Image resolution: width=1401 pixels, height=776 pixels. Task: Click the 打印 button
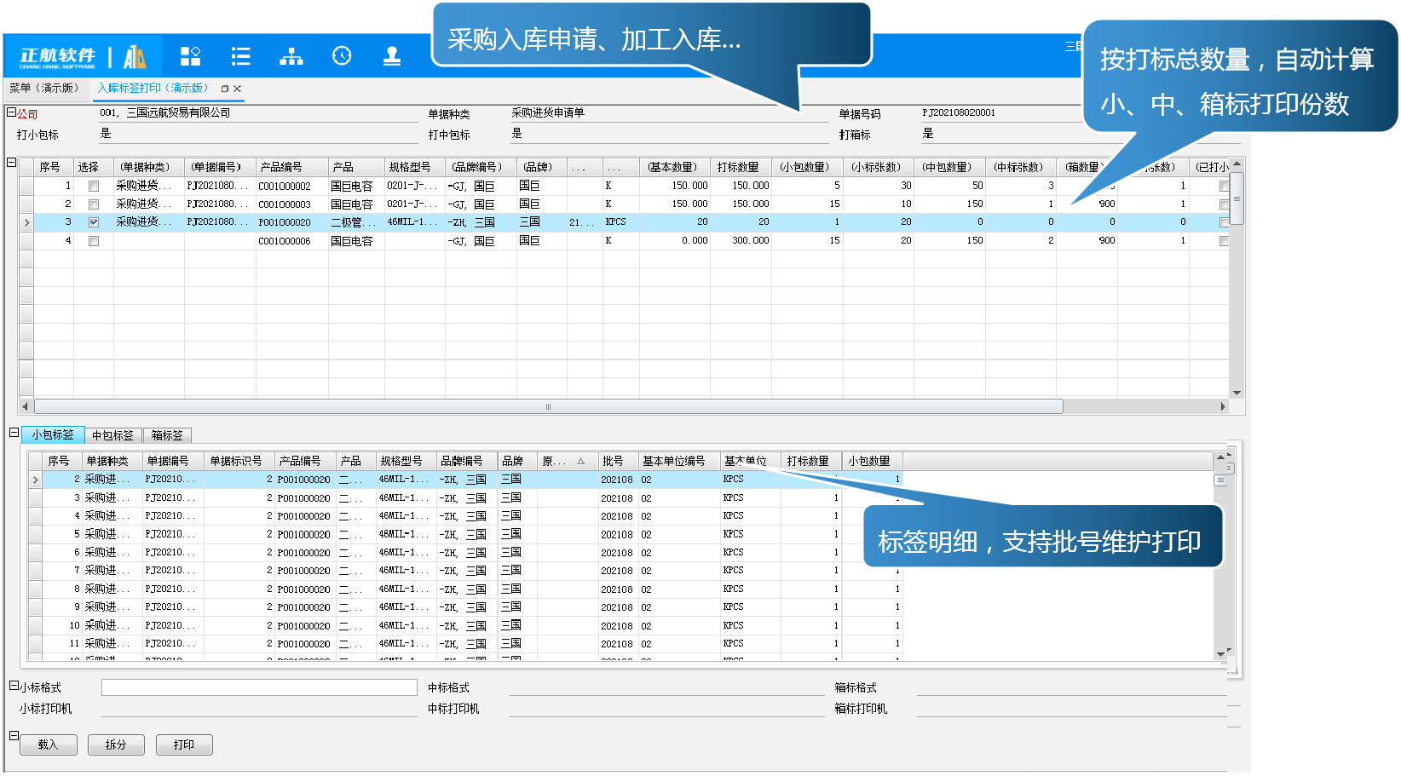[x=184, y=744]
